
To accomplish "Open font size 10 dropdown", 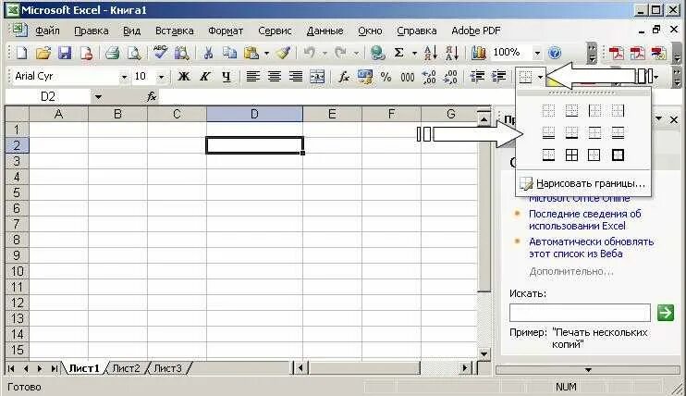I will click(161, 77).
